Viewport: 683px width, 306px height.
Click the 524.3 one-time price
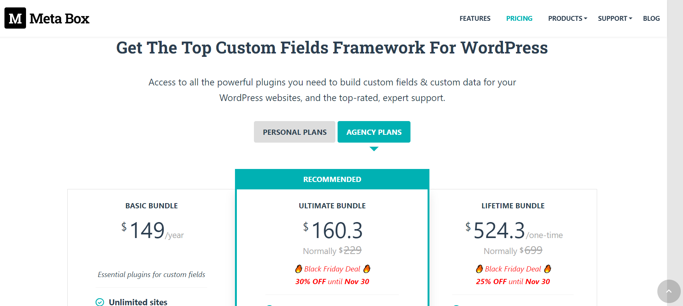(x=514, y=231)
